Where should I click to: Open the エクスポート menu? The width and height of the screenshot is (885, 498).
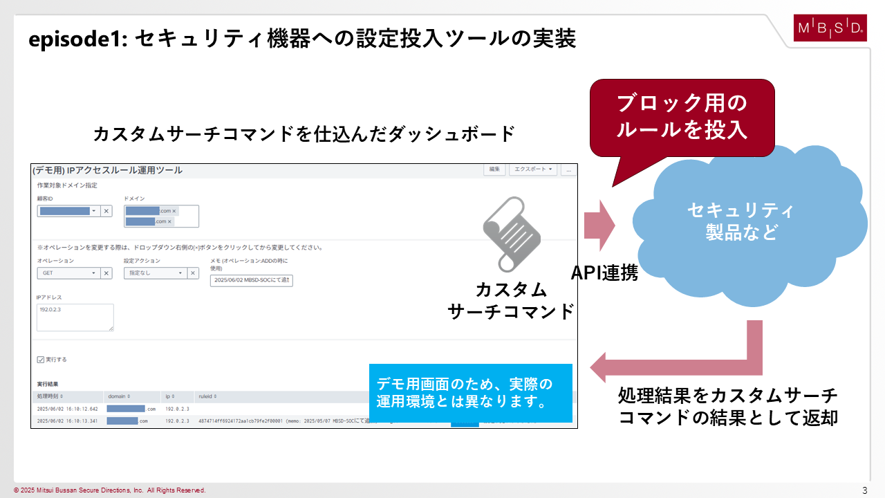click(533, 169)
